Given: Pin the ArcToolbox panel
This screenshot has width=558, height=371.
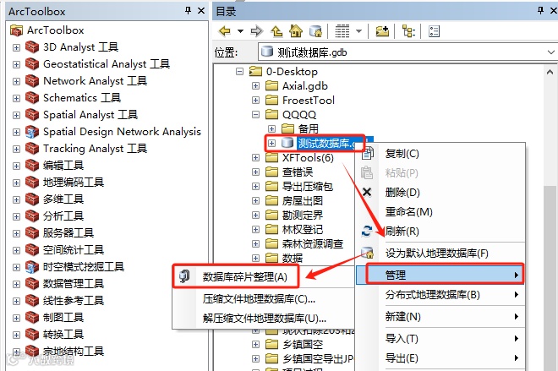Looking at the screenshot, I should pyautogui.click(x=189, y=11).
